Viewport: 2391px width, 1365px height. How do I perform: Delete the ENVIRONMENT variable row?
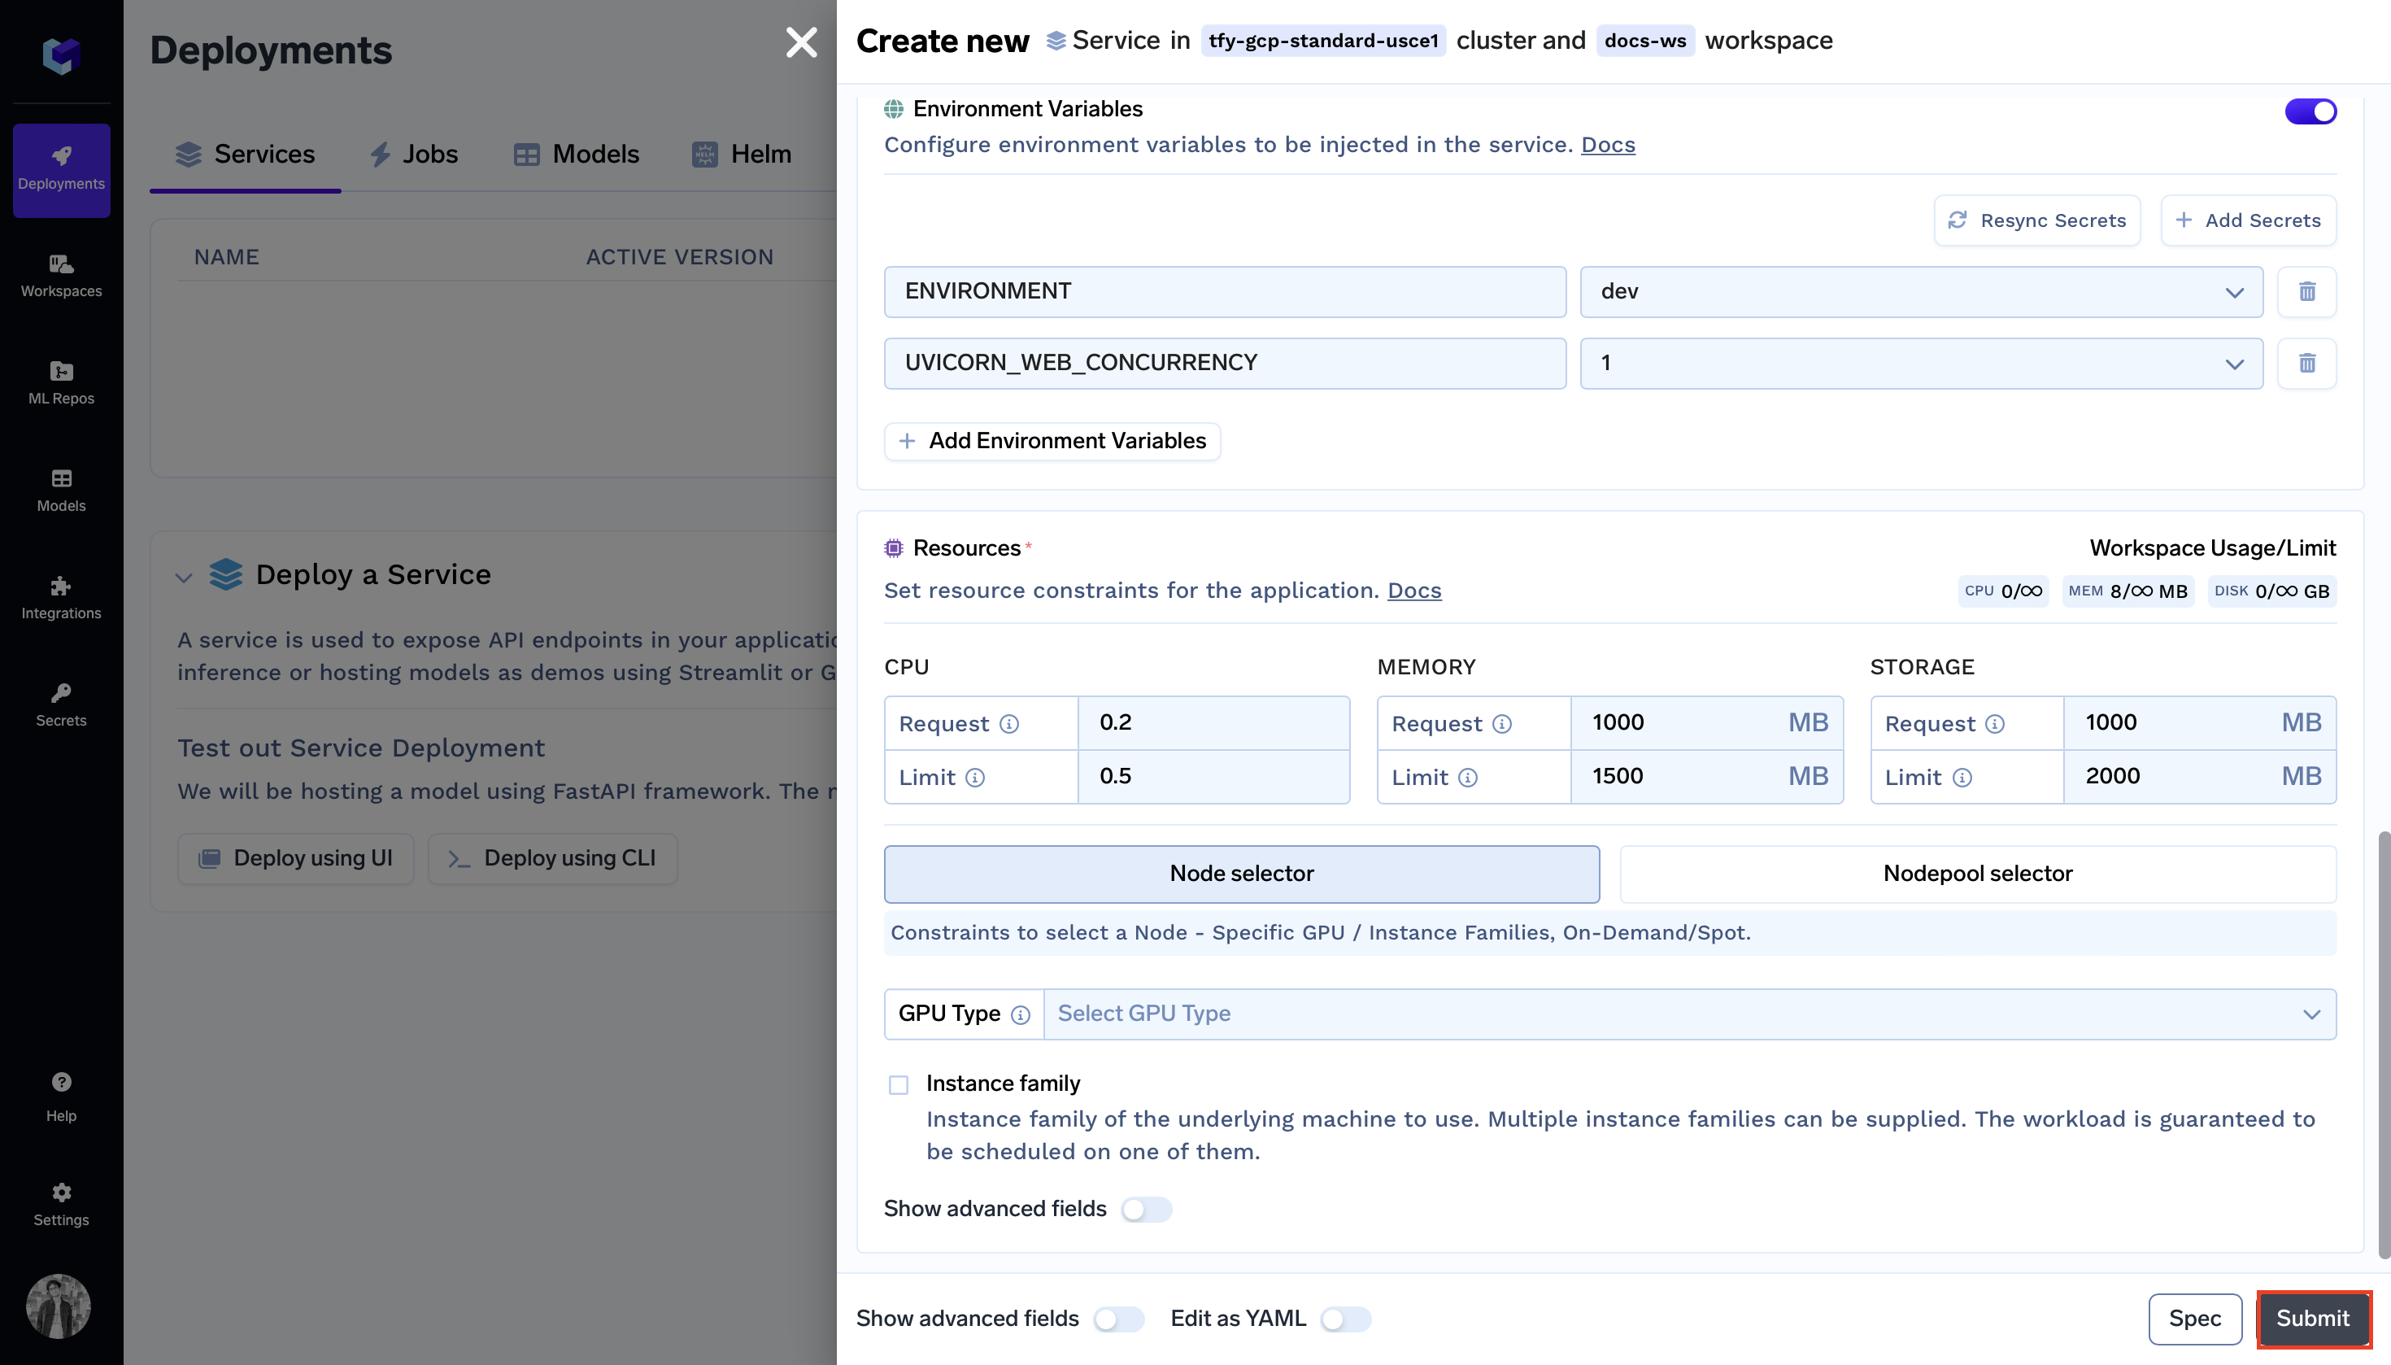tap(2306, 291)
